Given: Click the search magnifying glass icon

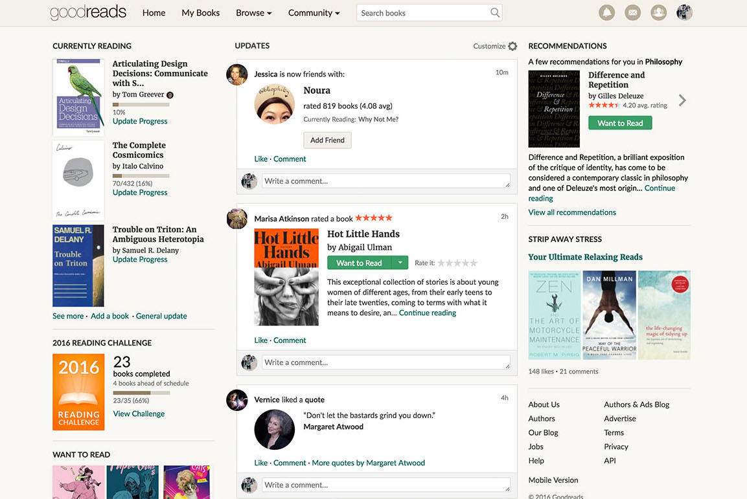Looking at the screenshot, I should (x=494, y=12).
